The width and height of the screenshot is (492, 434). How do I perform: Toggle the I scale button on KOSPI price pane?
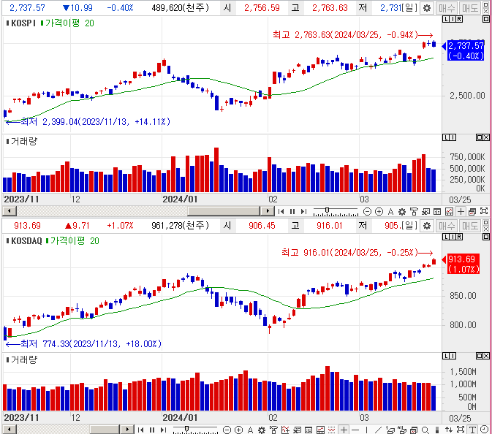point(452,19)
